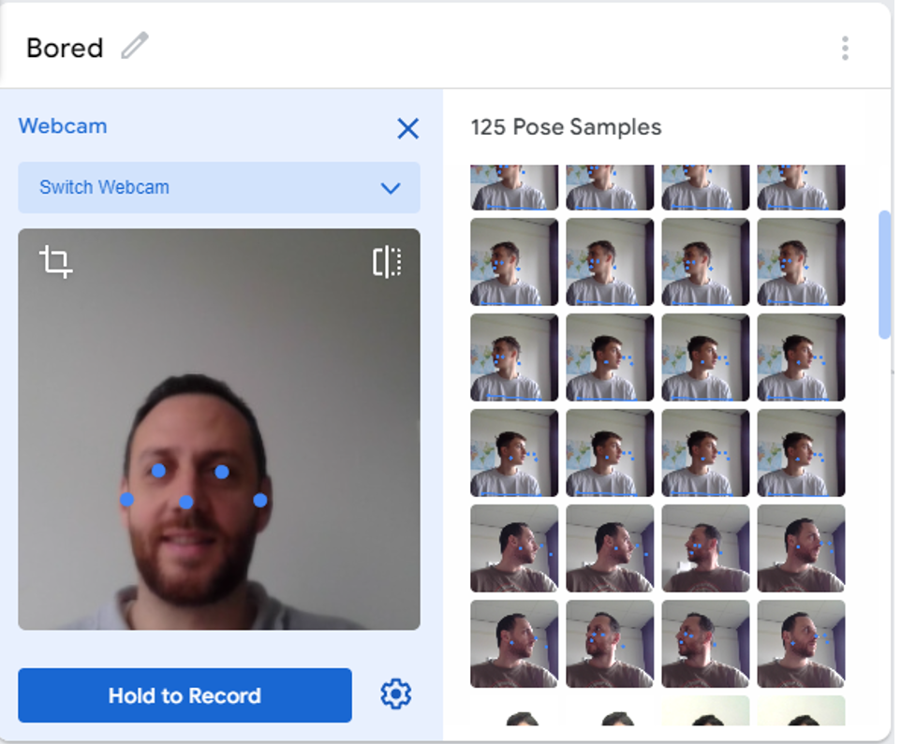Screen dimensions: 901x744
Task: Open the Switch Webcam dropdown
Action: tap(219, 188)
